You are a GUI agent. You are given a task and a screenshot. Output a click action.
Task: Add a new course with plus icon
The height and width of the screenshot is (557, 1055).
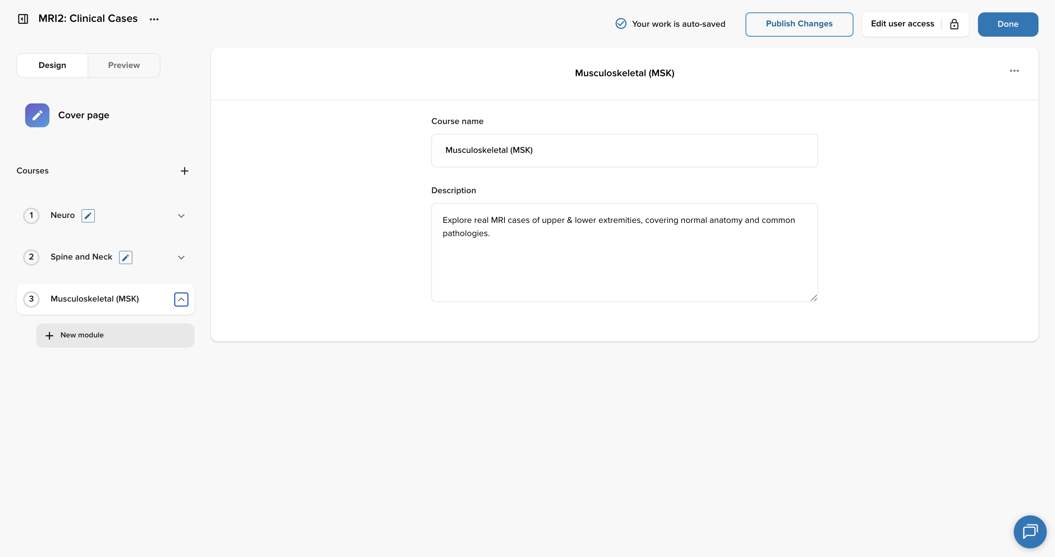click(x=185, y=171)
